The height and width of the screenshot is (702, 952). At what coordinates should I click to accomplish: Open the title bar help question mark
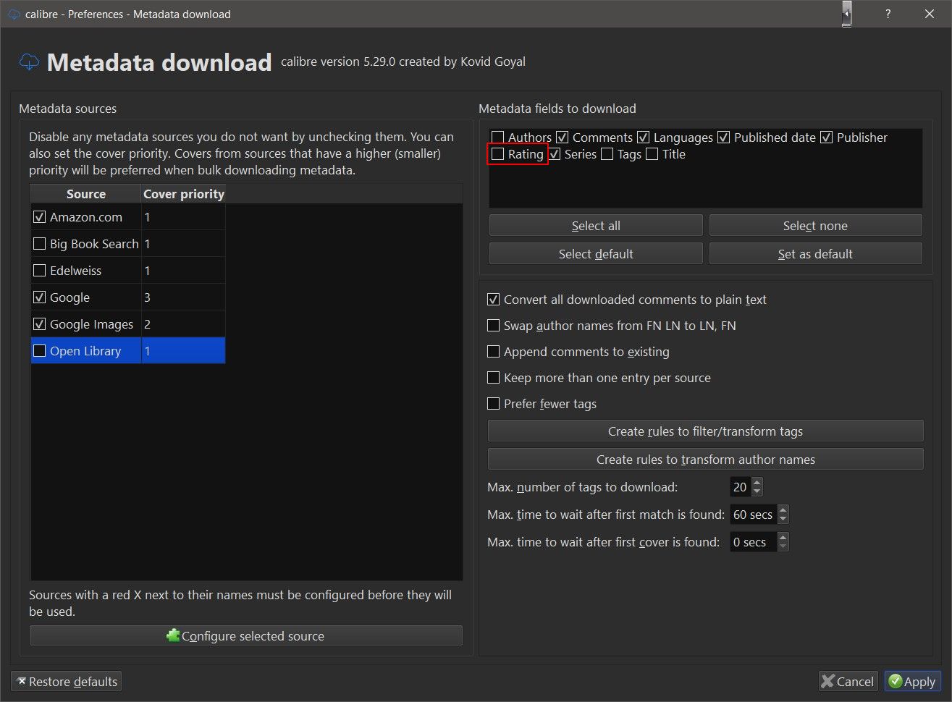(888, 14)
